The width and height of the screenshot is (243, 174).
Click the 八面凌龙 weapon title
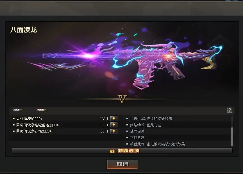24,30
